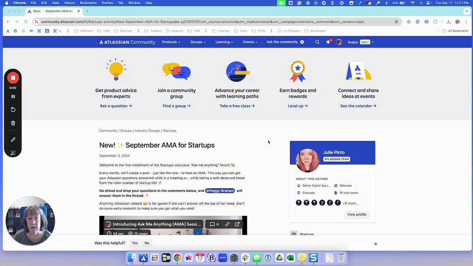Click See the calendar link

click(358, 106)
